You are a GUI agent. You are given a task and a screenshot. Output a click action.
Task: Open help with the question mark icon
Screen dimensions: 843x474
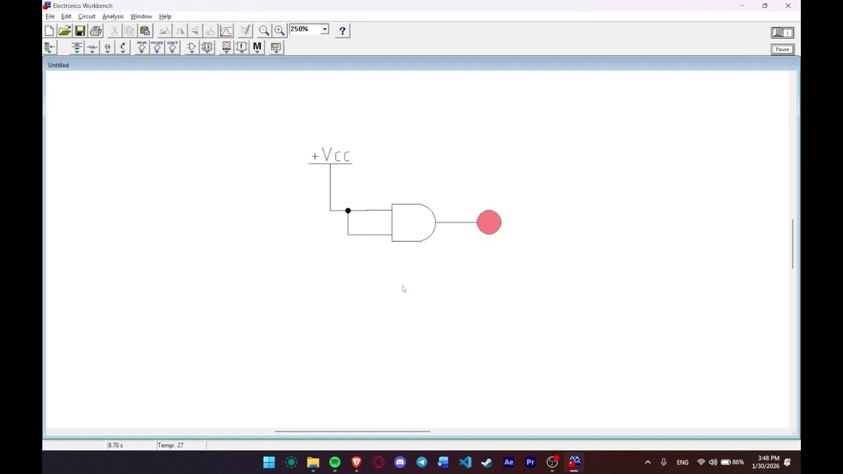[342, 30]
